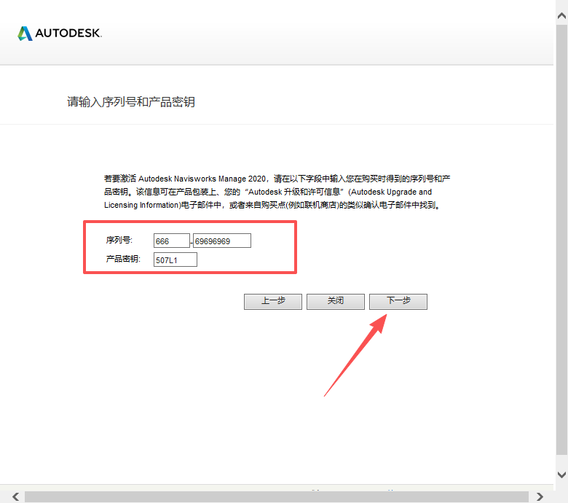Click the vertical scrollbar down arrow
The height and width of the screenshot is (503, 568).
pos(561,475)
